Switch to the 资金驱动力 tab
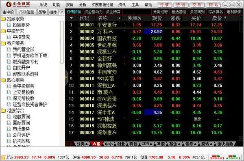 pos(93,12)
